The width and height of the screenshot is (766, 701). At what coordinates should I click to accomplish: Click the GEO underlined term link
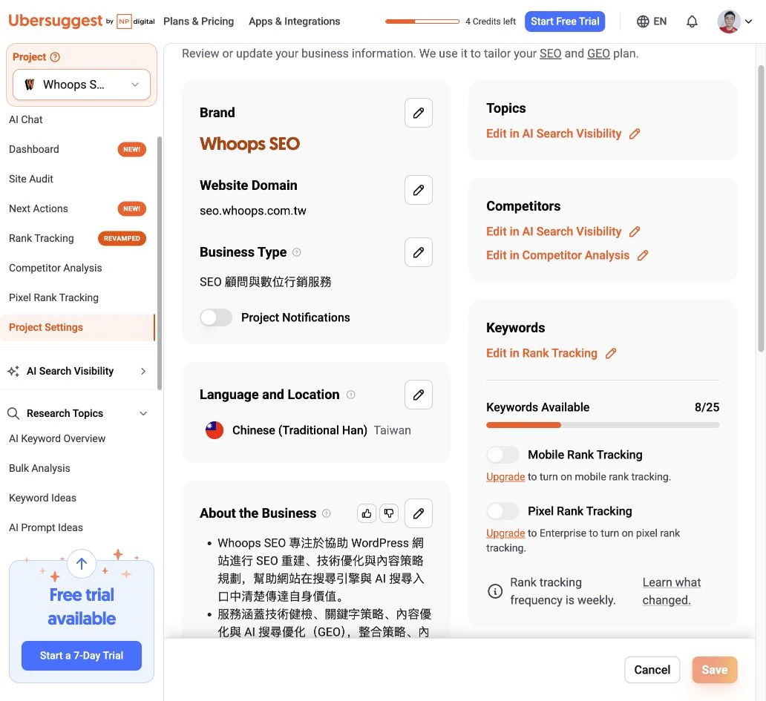click(598, 53)
